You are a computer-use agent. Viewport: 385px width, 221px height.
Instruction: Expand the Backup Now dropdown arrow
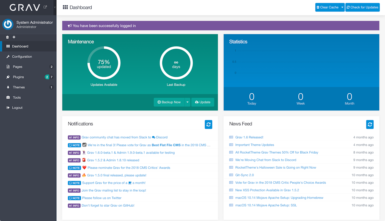click(x=188, y=102)
